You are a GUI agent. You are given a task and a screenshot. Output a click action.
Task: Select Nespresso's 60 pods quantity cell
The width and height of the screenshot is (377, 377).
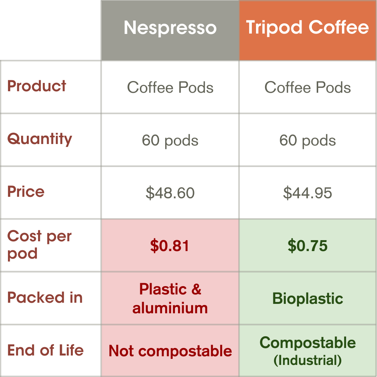point(170,141)
